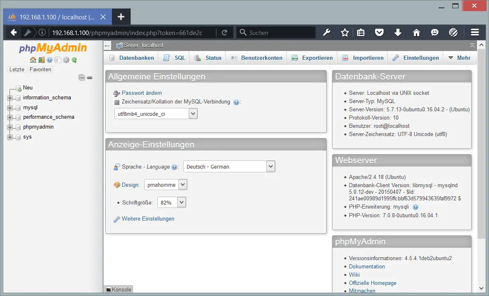The height and width of the screenshot is (296, 489).
Task: Click the key icon left of the address bar
Action: [x=27, y=33]
